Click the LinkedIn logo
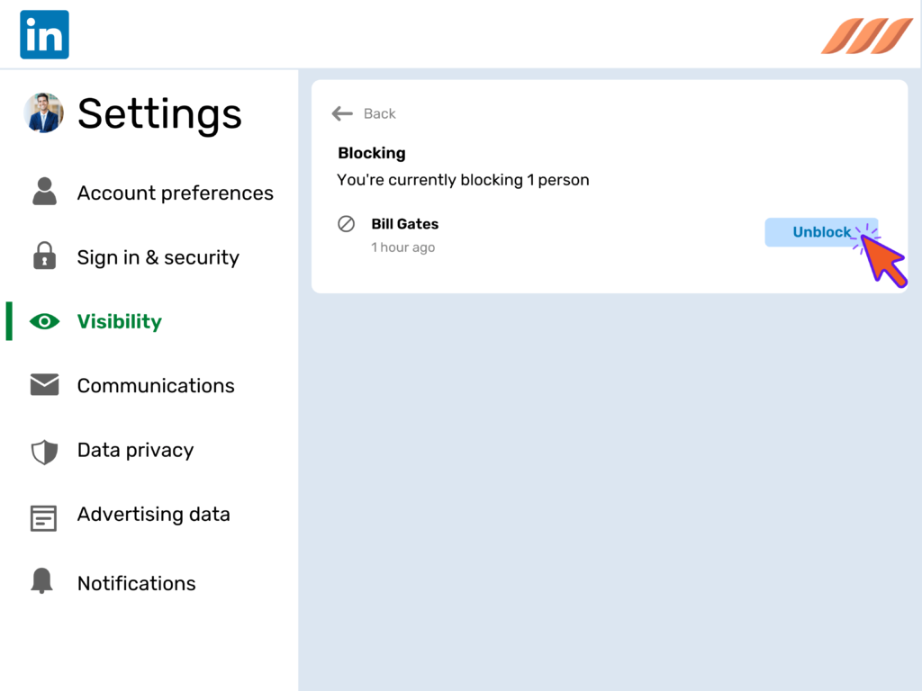922x691 pixels. (44, 34)
